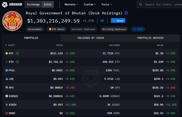
Task: Click the AIKEK +11.68% price change
Action: pos(71,105)
